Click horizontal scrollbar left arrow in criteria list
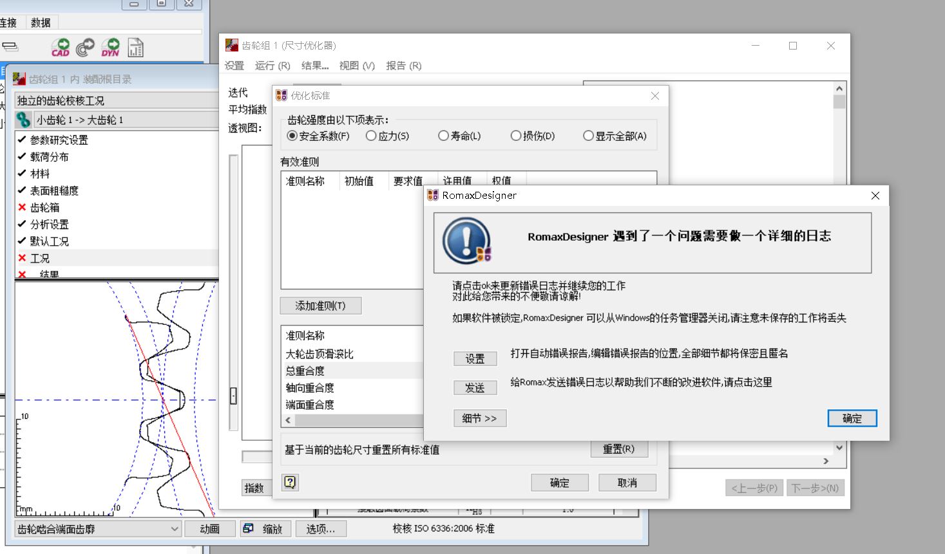 (288, 420)
